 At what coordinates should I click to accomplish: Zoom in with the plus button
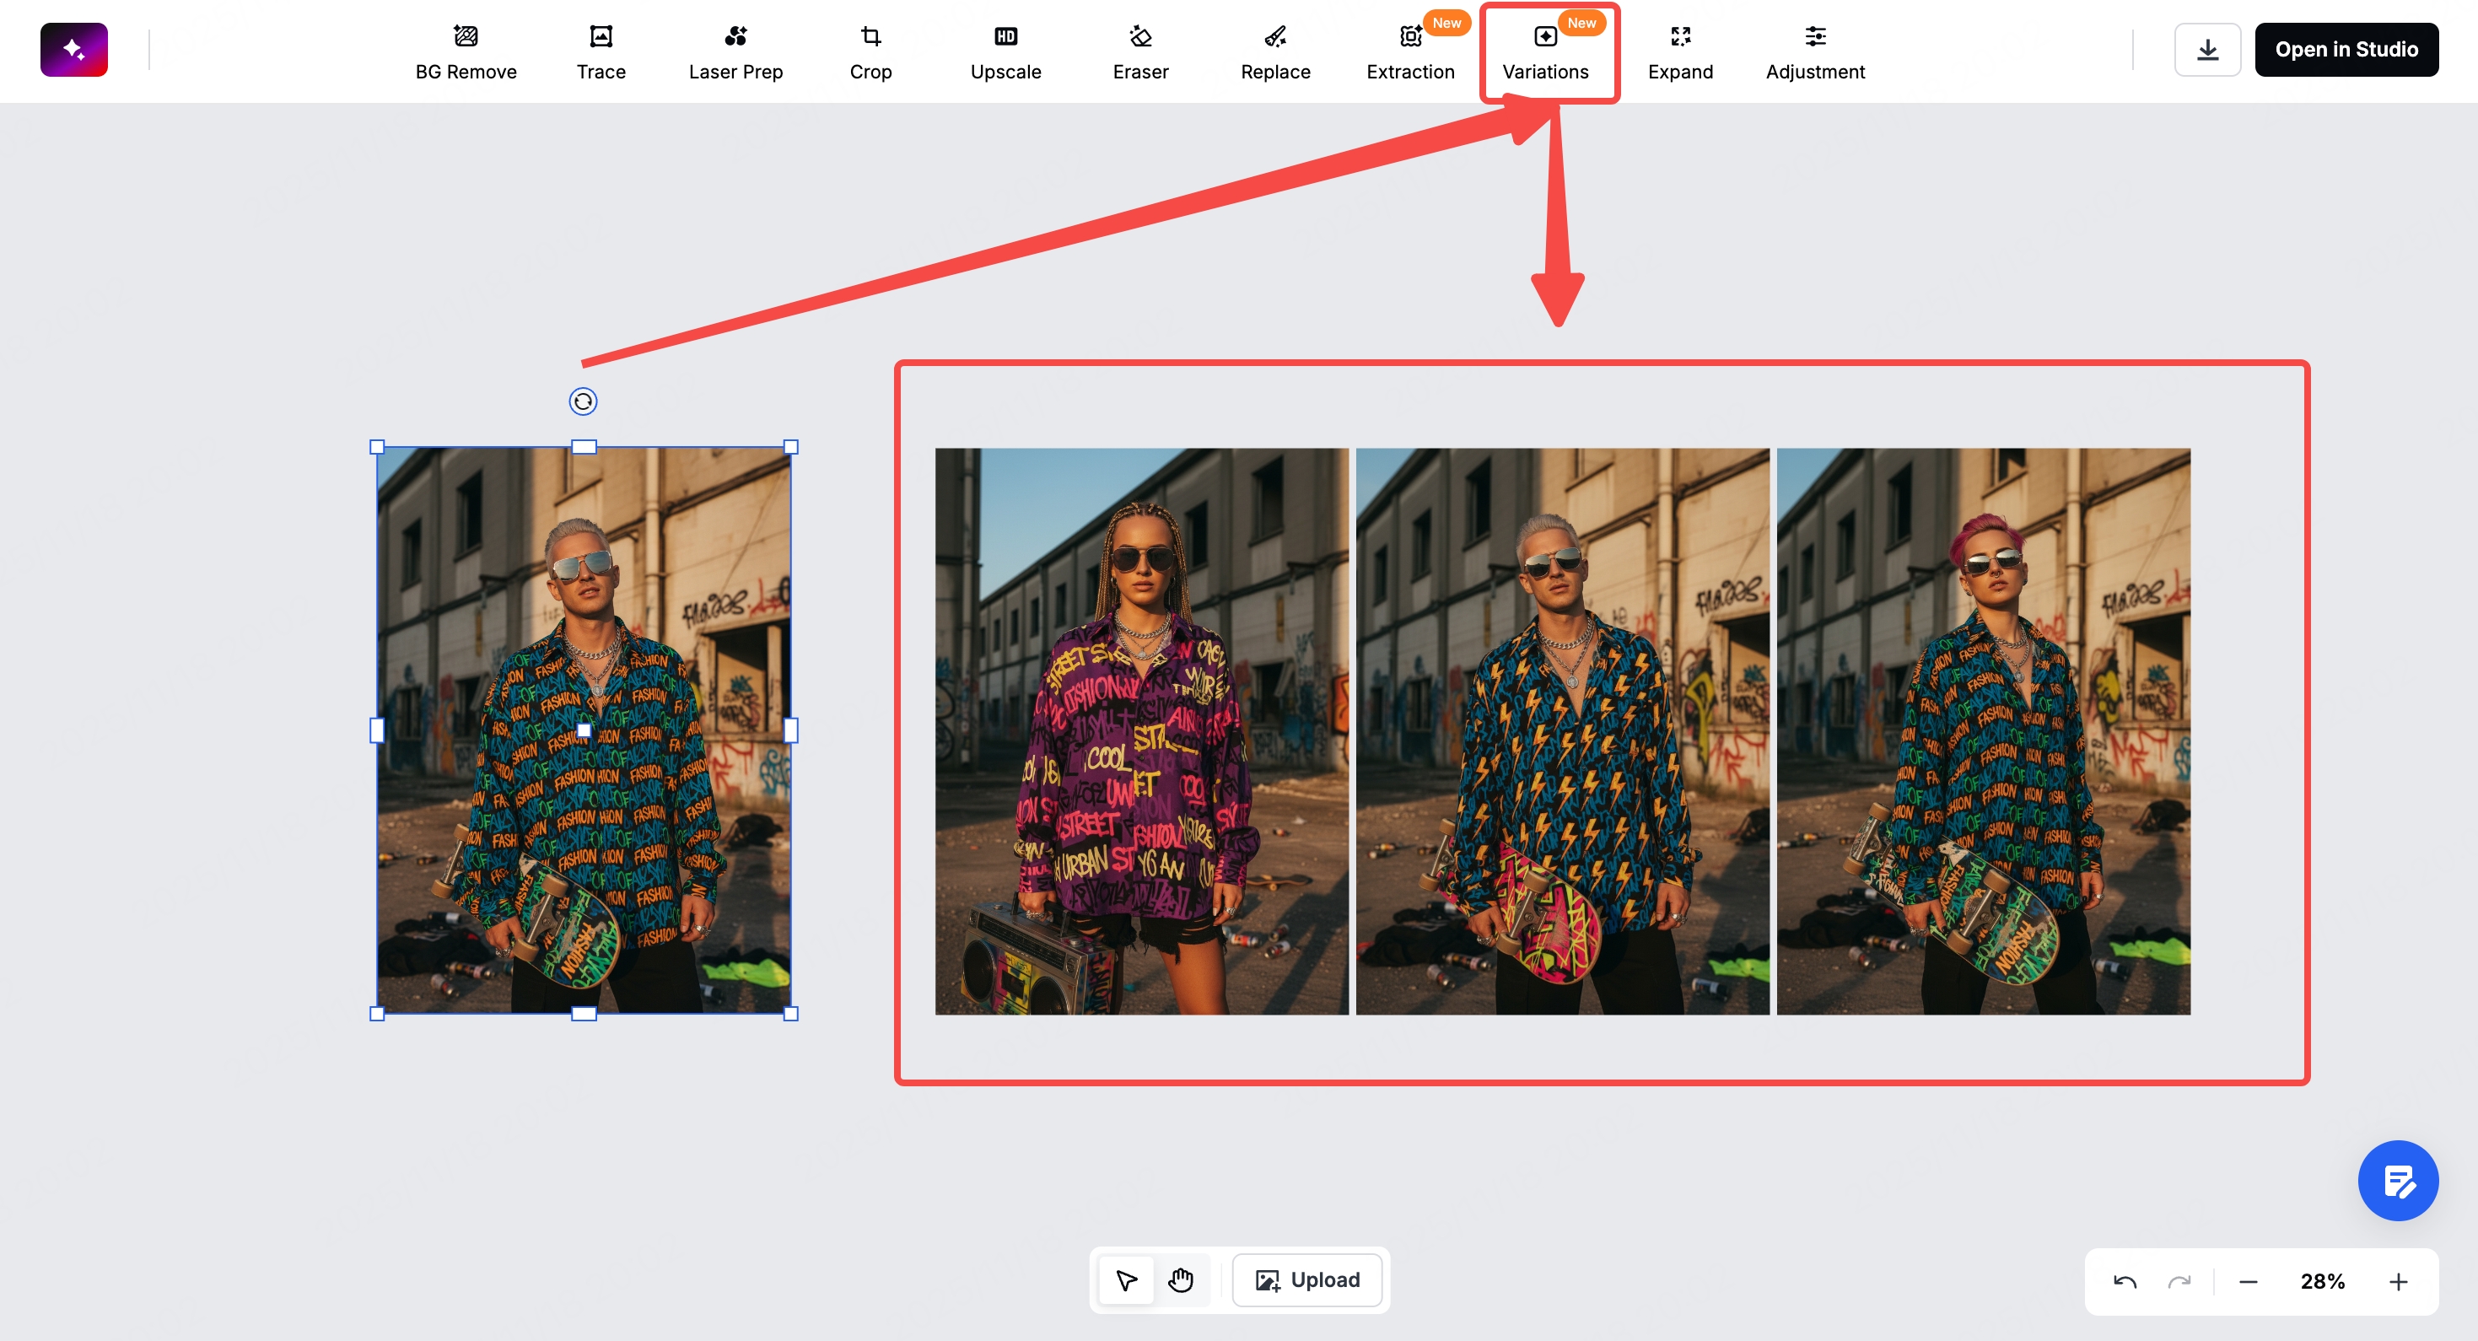pos(2397,1281)
